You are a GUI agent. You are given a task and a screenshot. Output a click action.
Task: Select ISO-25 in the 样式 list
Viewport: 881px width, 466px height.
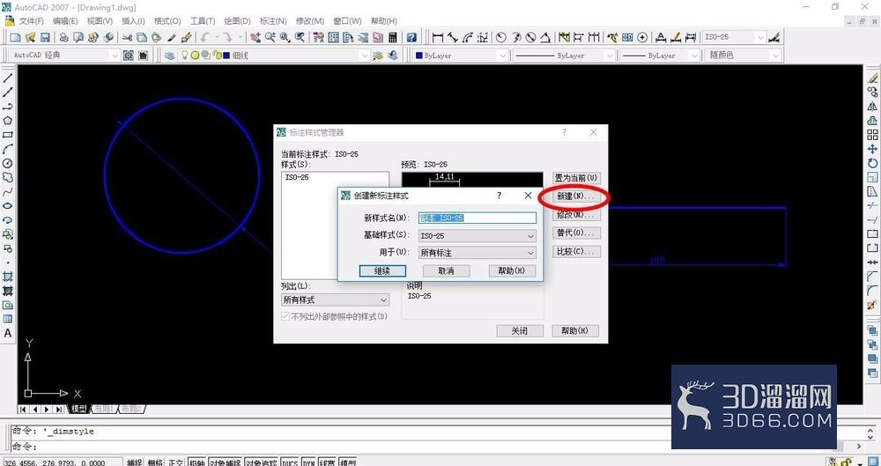point(297,178)
